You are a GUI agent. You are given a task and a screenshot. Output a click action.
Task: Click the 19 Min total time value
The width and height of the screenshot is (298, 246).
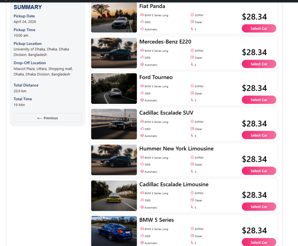pyautogui.click(x=19, y=105)
